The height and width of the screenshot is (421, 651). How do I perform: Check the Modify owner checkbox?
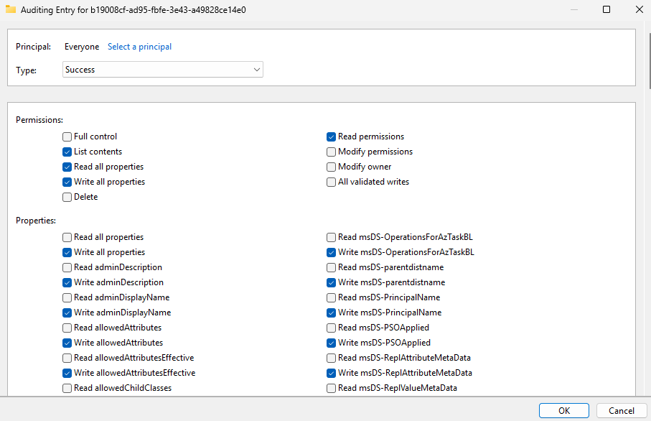pos(331,167)
